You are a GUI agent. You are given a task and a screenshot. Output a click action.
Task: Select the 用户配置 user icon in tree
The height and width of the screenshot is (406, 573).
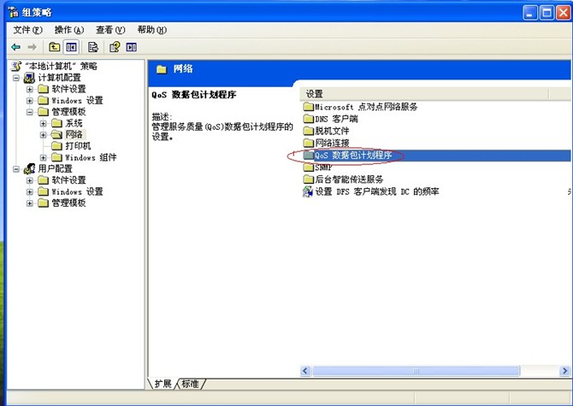(28, 169)
